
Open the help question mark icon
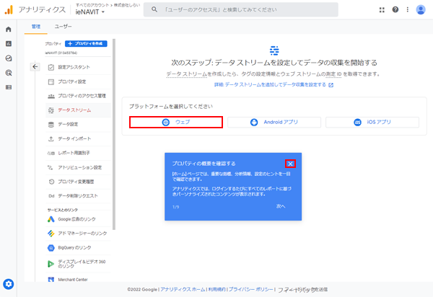coord(395,9)
